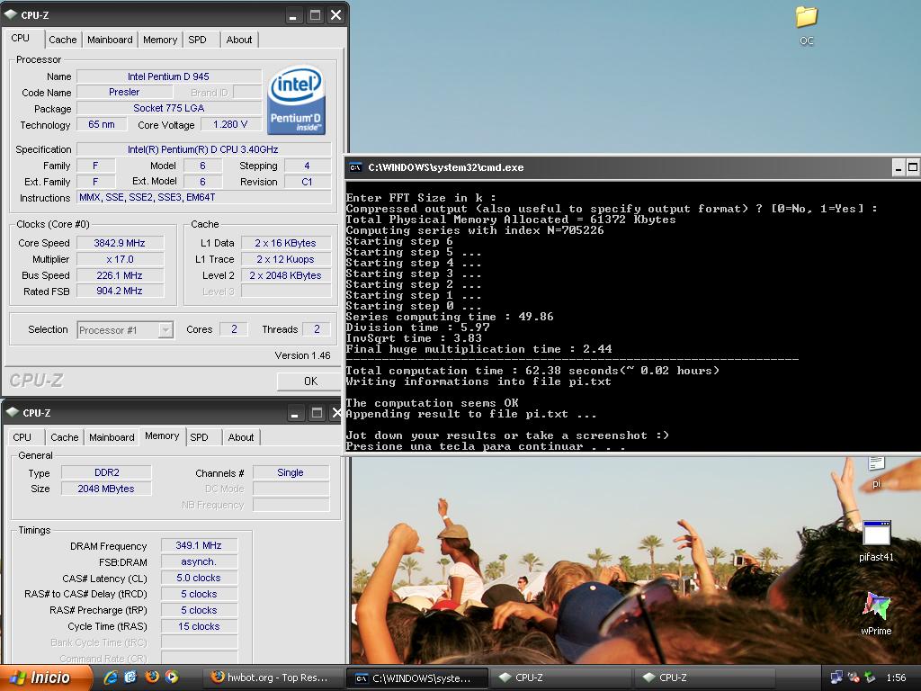Image resolution: width=921 pixels, height=691 pixels.
Task: Click Cycle Time value 15 clocks
Action: (x=199, y=626)
